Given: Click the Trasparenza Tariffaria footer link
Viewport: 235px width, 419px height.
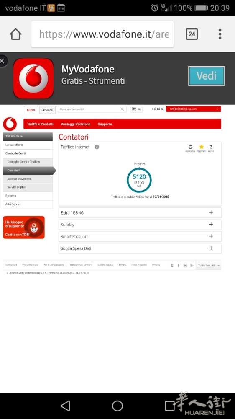Looking at the screenshot, I should (x=81, y=265).
